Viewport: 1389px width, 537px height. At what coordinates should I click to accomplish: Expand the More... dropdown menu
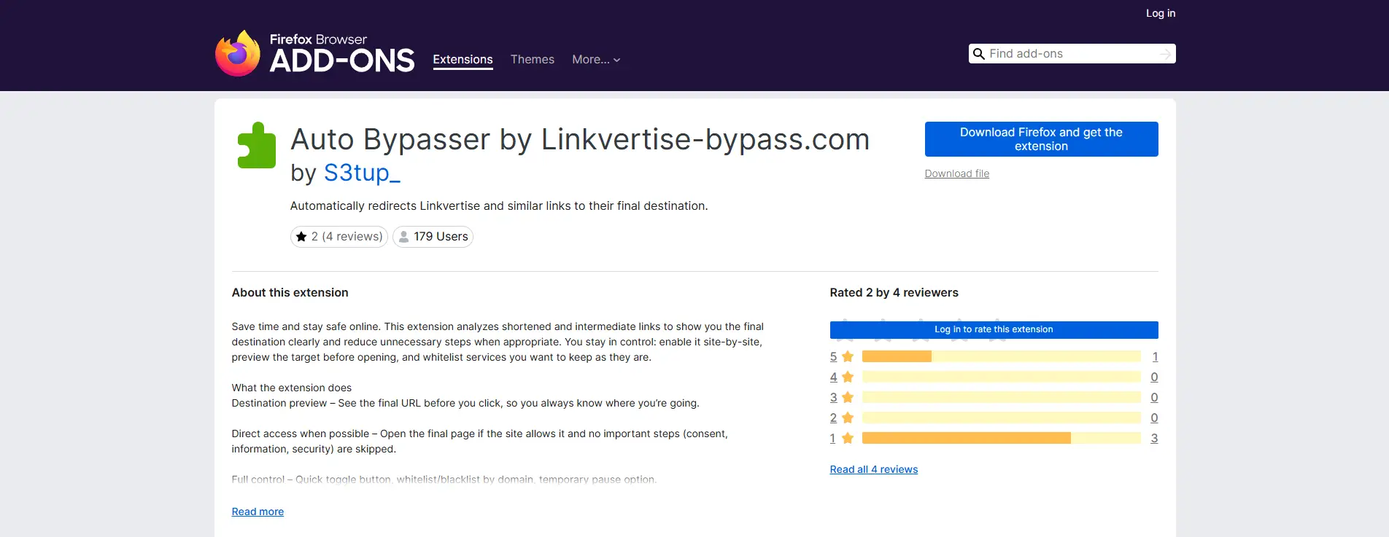(x=595, y=60)
